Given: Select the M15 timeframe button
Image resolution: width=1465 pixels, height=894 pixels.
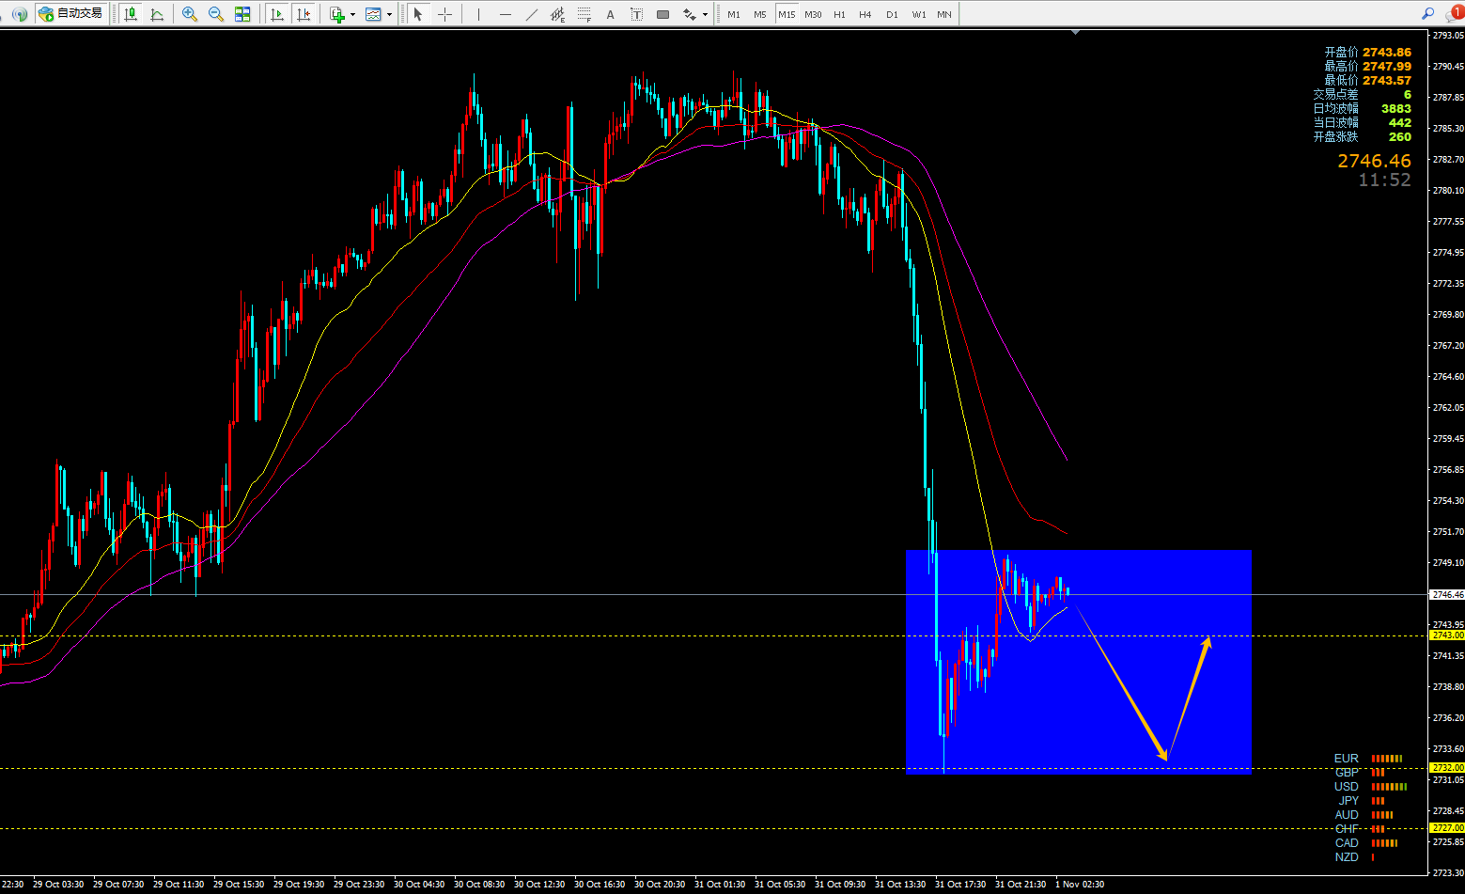Looking at the screenshot, I should [787, 14].
